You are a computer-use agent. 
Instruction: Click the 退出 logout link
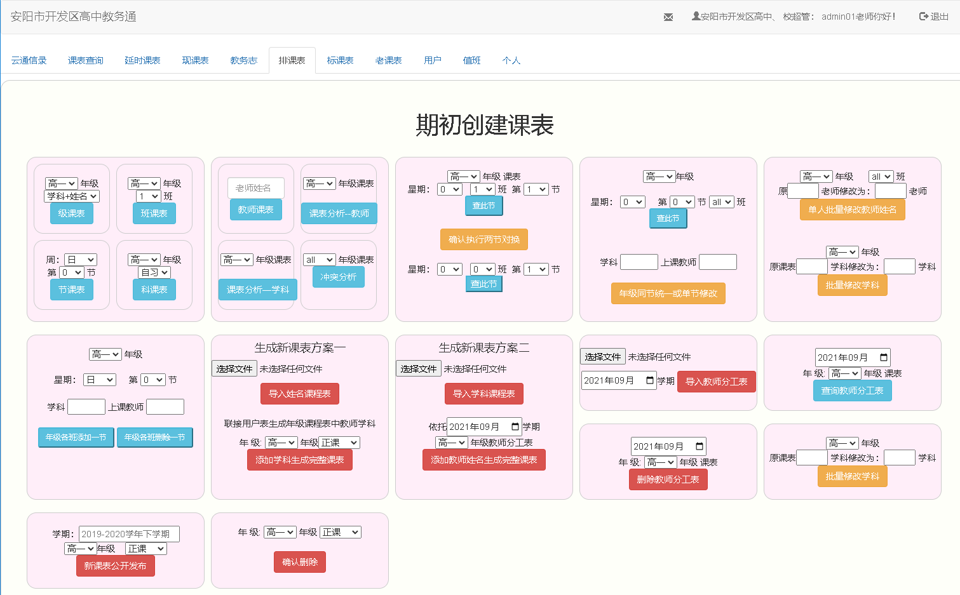934,17
